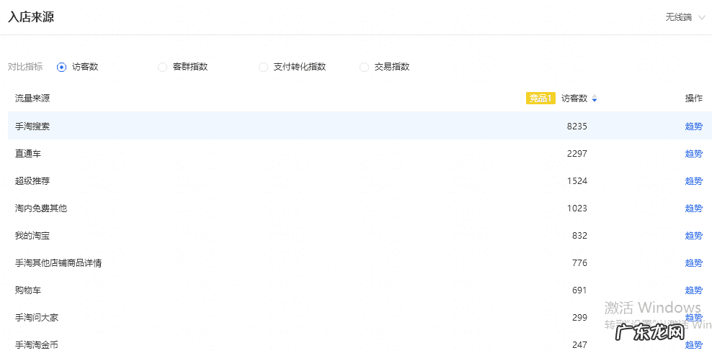Click visitor count 832

[x=579, y=235]
